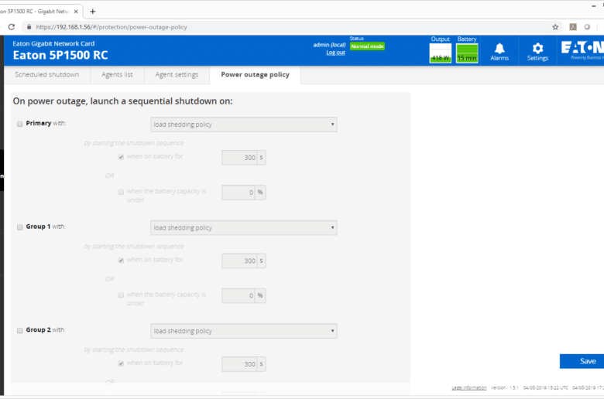The height and width of the screenshot is (399, 604).
Task: Open Group 1 load shedding policy dropdown
Action: [243, 228]
